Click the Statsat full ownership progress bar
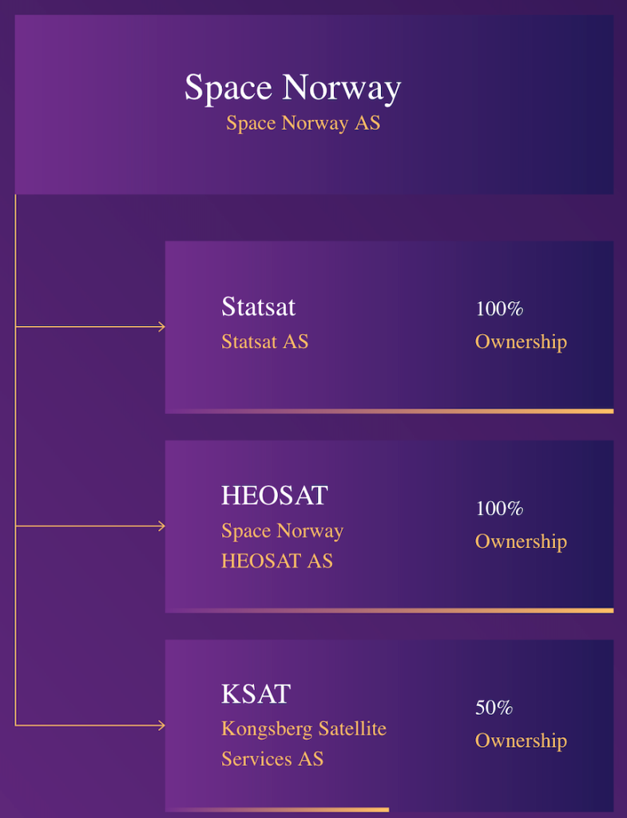 pos(389,411)
